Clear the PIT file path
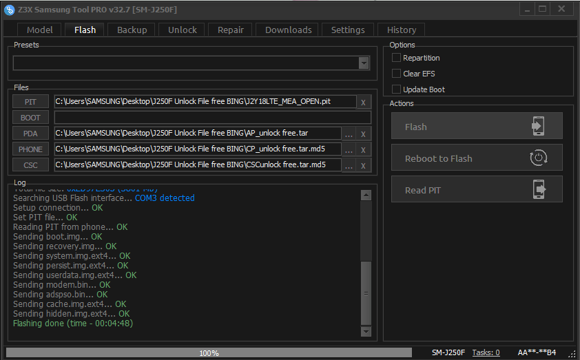 pyautogui.click(x=363, y=103)
